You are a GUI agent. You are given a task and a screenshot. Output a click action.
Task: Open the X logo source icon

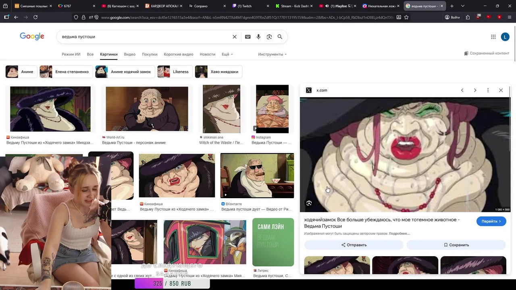point(309,90)
